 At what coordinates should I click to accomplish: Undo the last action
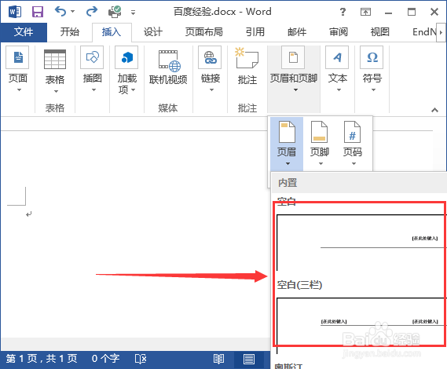click(60, 12)
